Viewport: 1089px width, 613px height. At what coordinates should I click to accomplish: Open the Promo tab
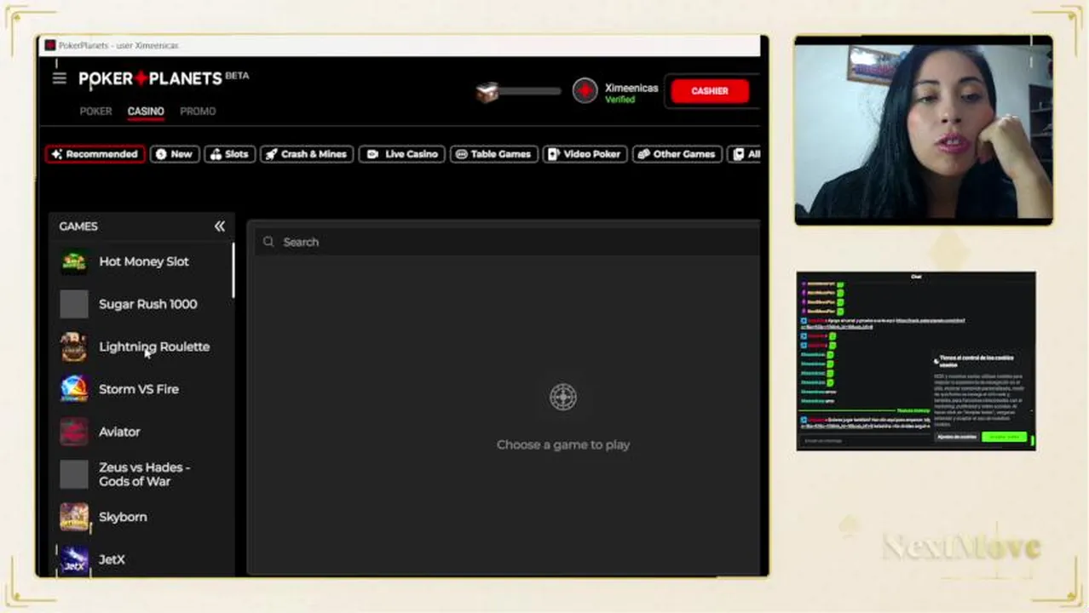click(198, 112)
